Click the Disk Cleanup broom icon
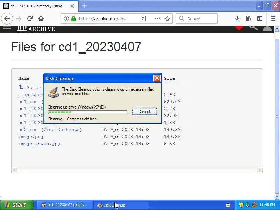Screen dimensions: 280x210 click(x=54, y=92)
